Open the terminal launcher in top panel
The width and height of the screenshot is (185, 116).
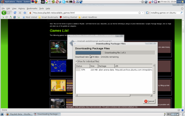(x=71, y=2)
